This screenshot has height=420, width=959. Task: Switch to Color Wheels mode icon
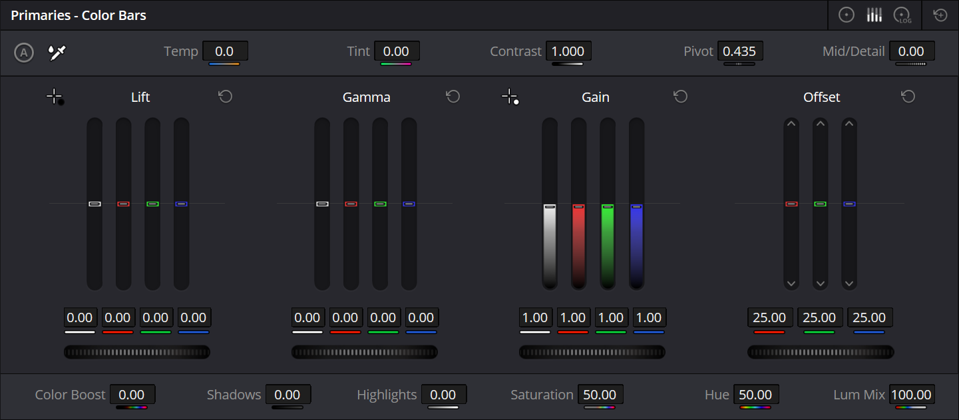tap(846, 15)
